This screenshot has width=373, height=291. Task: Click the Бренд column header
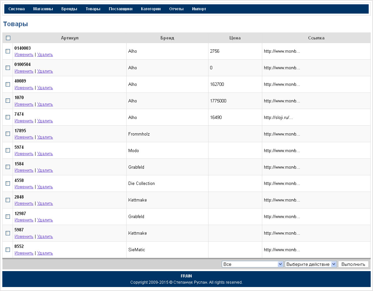click(x=167, y=38)
